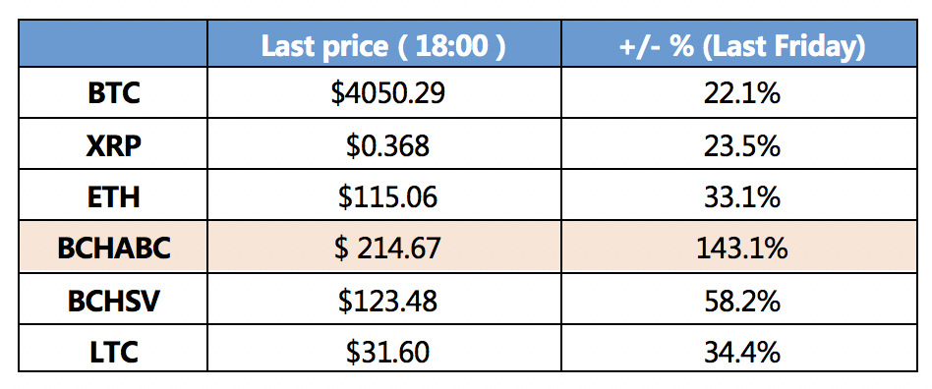Click the 33.1% change cell for ETH
The height and width of the screenshot is (389, 932).
tap(739, 195)
